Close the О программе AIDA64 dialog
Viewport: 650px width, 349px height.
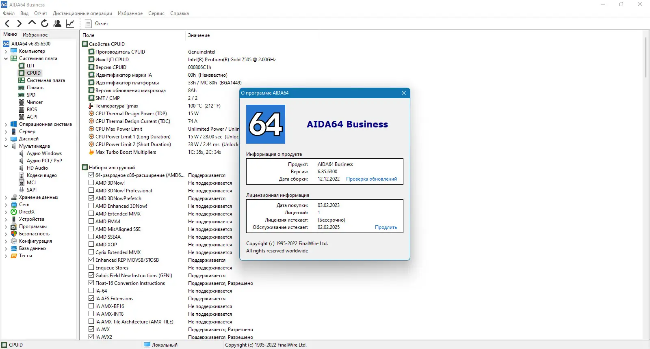(x=404, y=93)
